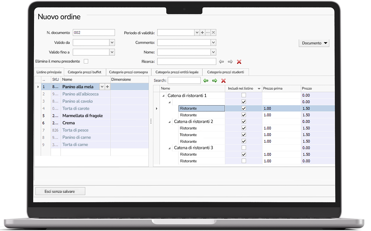The height and width of the screenshot is (231, 371).
Task: Click the gray left arrow near Ricerca
Action: [x=221, y=61]
